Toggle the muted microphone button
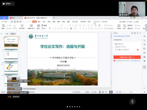This screenshot has height=110, width=147. tap(132, 102)
